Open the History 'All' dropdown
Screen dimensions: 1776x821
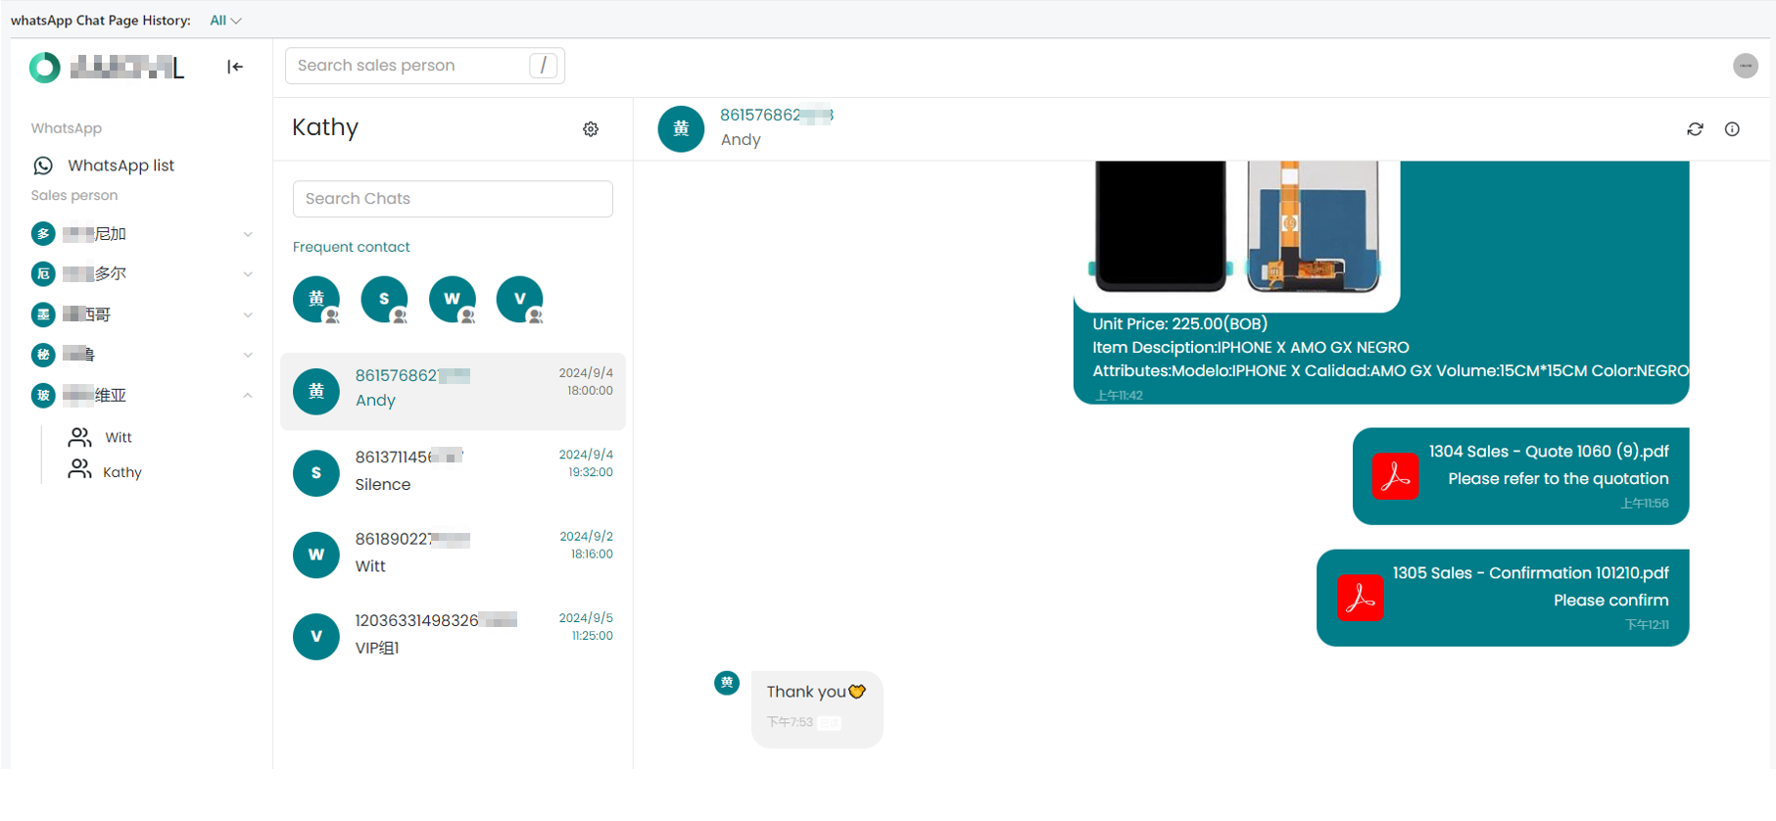tap(224, 21)
